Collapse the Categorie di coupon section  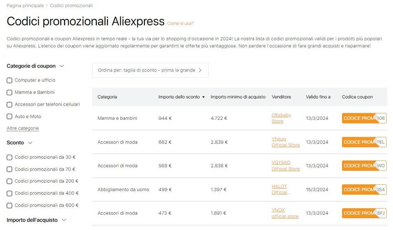pyautogui.click(x=62, y=66)
